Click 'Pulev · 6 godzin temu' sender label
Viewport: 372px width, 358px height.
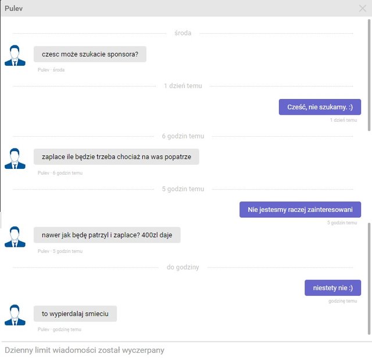click(60, 173)
